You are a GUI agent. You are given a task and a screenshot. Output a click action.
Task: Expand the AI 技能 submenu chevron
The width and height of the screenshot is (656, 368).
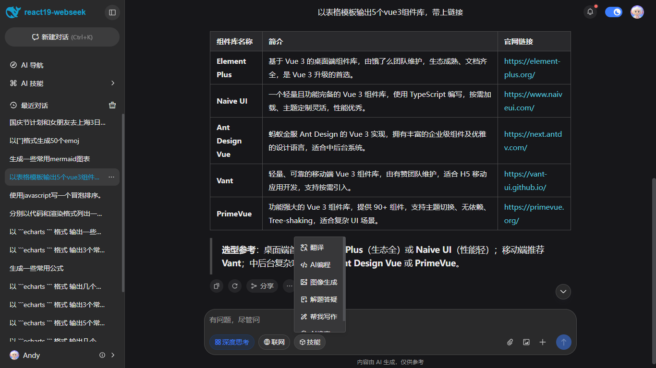(113, 83)
